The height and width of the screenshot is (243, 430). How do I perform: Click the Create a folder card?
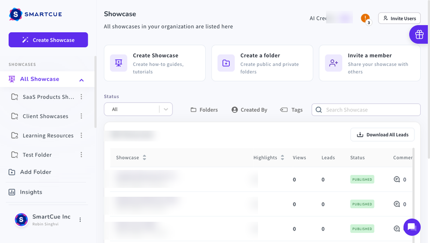262,63
